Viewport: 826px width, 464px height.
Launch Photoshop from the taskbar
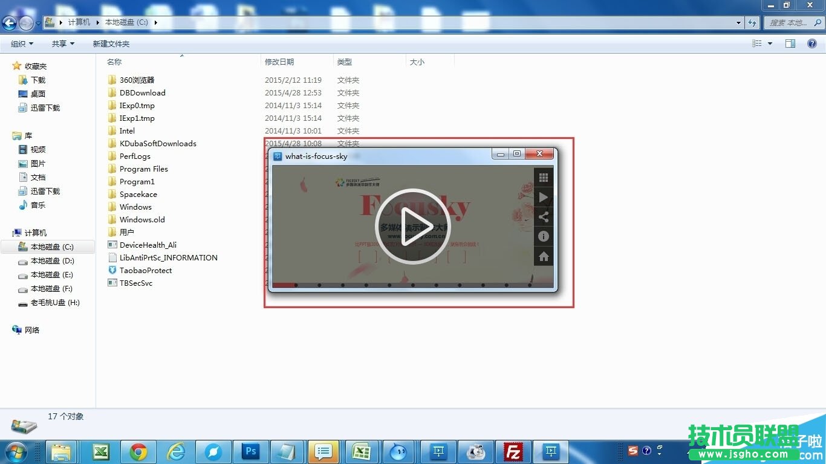click(x=250, y=451)
